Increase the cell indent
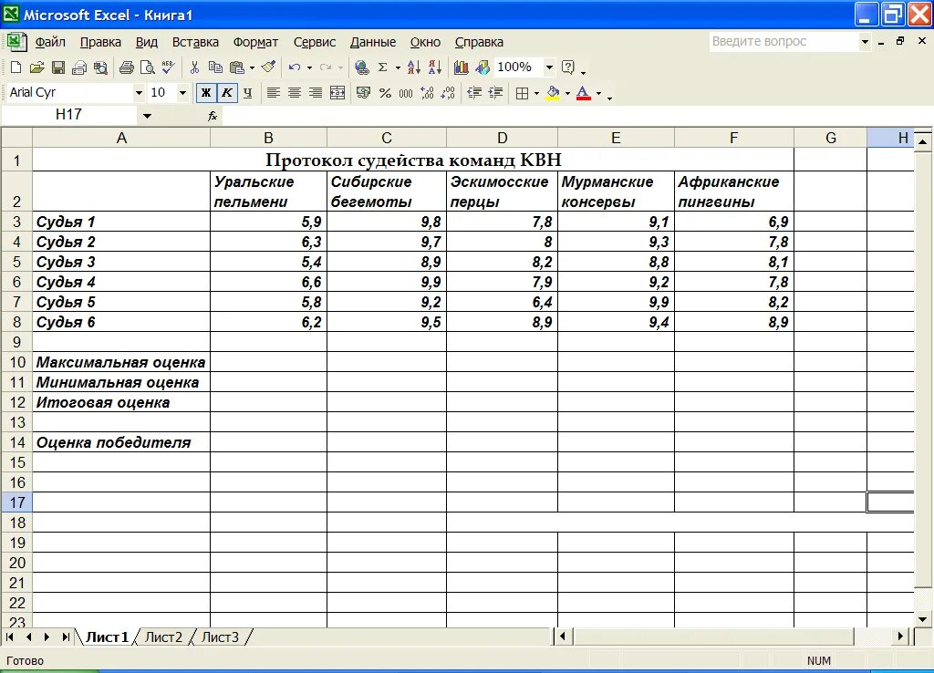 pyautogui.click(x=495, y=93)
